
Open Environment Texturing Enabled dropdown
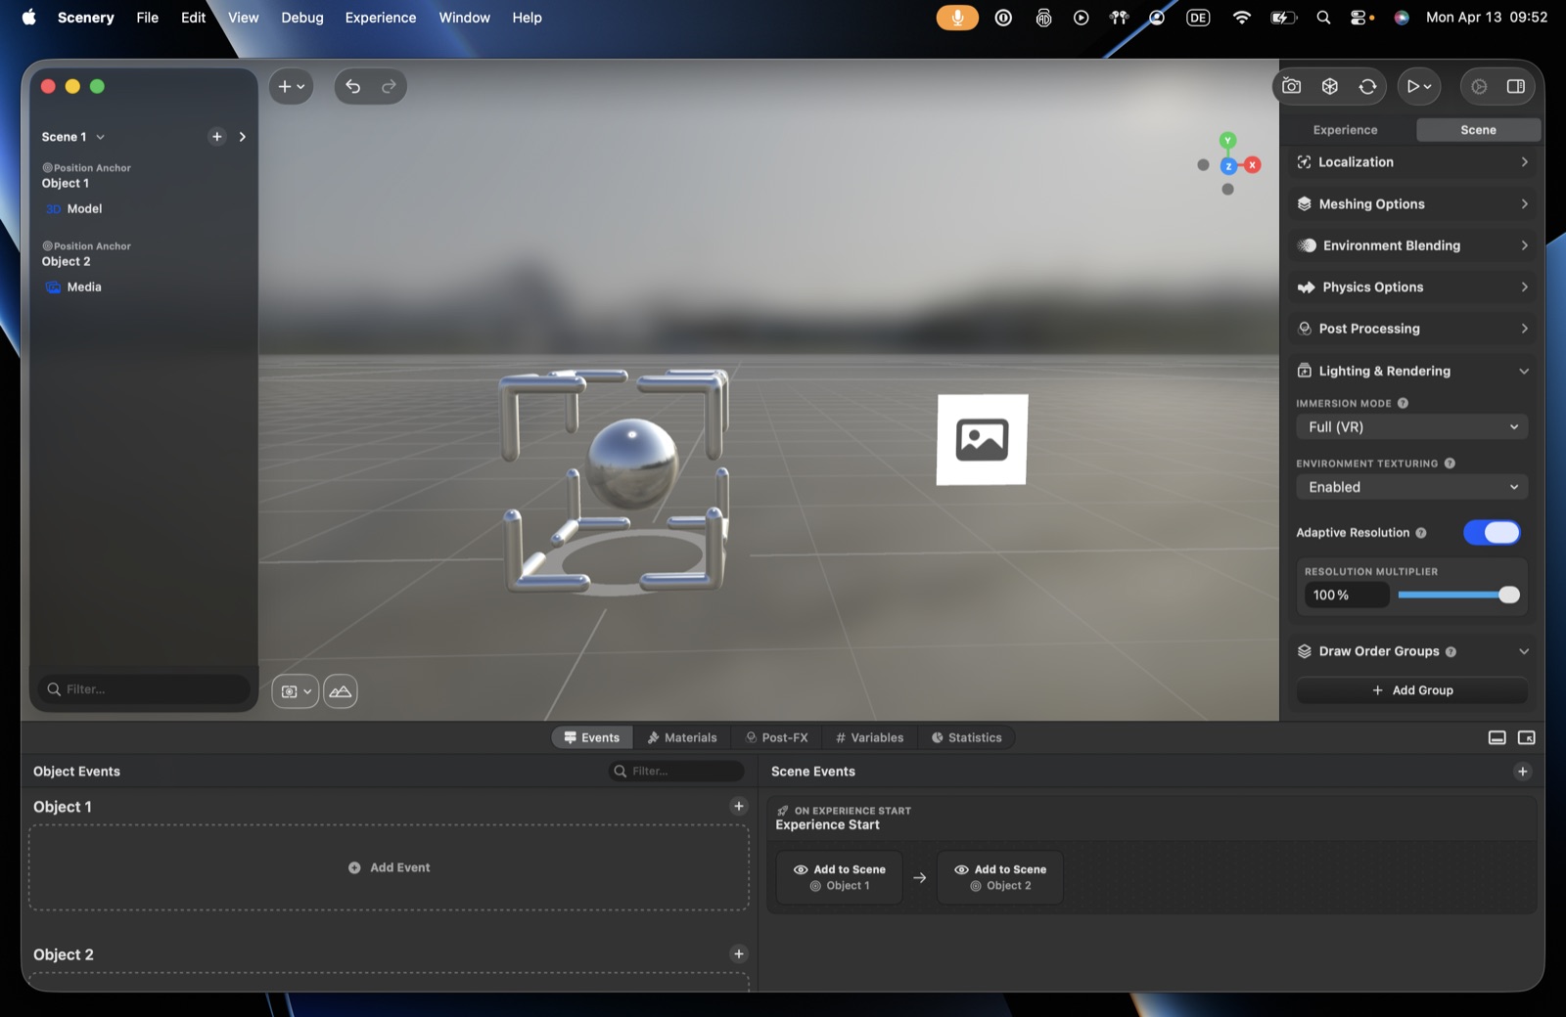click(x=1412, y=487)
